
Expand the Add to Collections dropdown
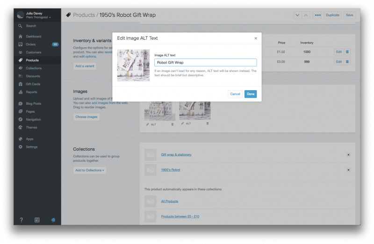90,170
